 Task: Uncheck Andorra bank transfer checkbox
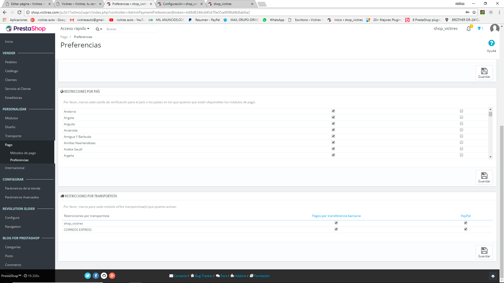pyautogui.click(x=333, y=111)
